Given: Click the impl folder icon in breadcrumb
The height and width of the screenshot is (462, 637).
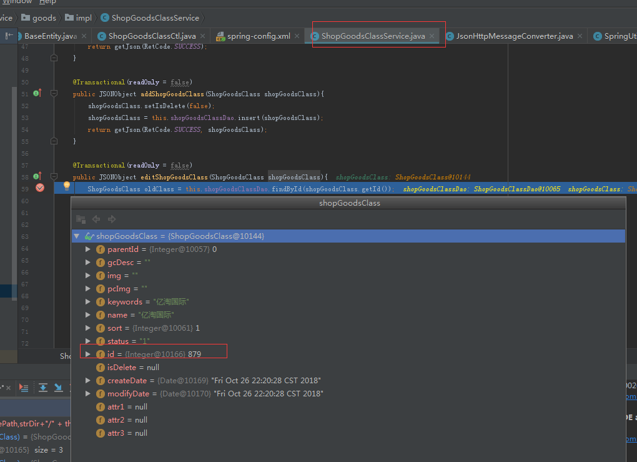Looking at the screenshot, I should click(69, 18).
